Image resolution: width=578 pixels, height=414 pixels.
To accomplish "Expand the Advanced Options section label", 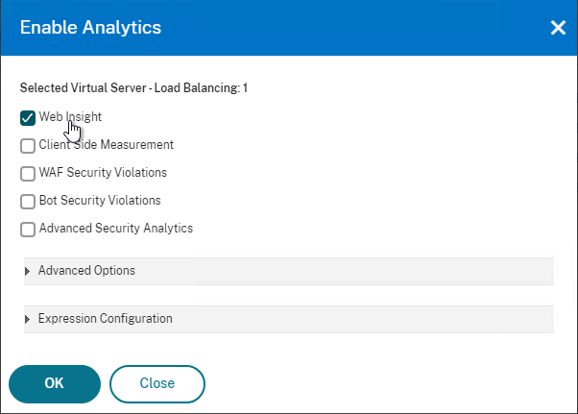I will point(86,271).
